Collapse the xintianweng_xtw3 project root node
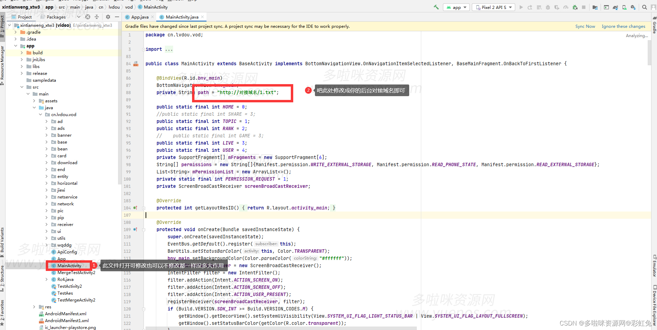 pos(9,25)
